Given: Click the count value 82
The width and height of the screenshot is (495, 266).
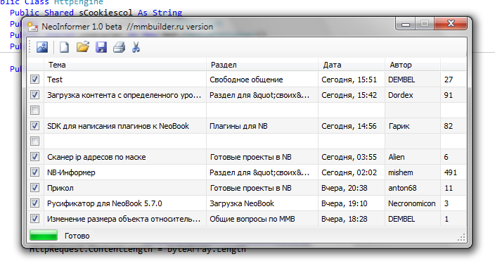Looking at the screenshot, I should click(x=449, y=126).
